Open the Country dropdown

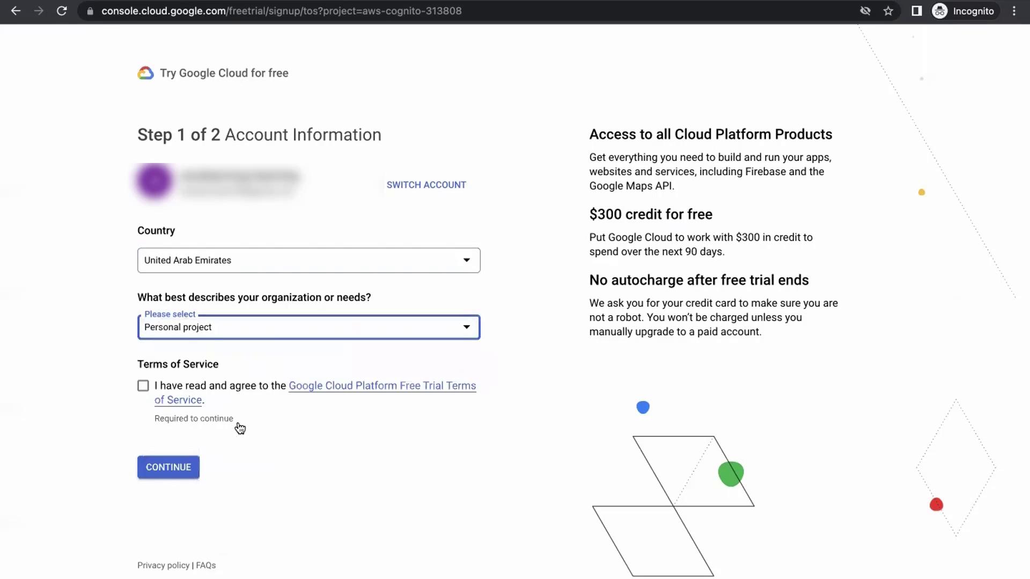pos(308,260)
